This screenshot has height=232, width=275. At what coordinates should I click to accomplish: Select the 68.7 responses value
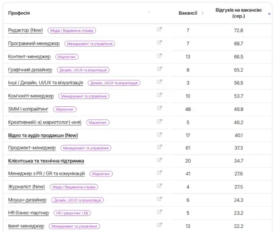tap(238, 44)
